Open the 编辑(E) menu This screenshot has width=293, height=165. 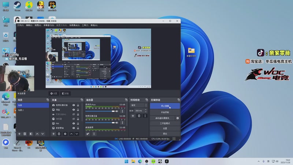[29, 25]
